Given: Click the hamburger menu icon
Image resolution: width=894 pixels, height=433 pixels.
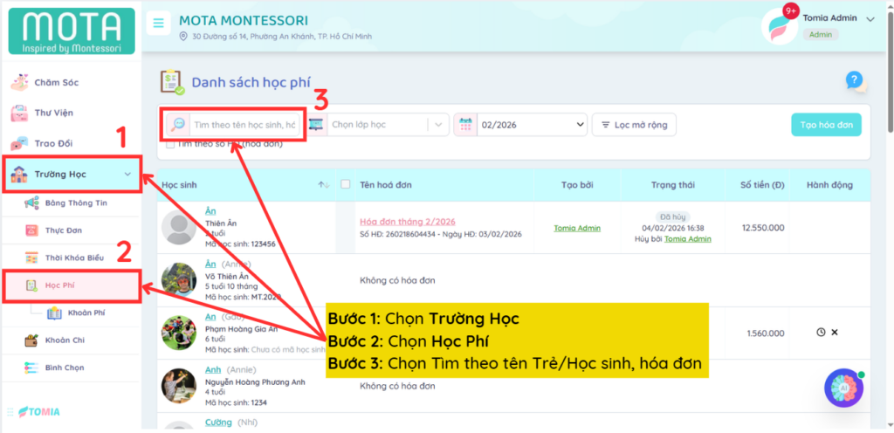Looking at the screenshot, I should (x=158, y=24).
